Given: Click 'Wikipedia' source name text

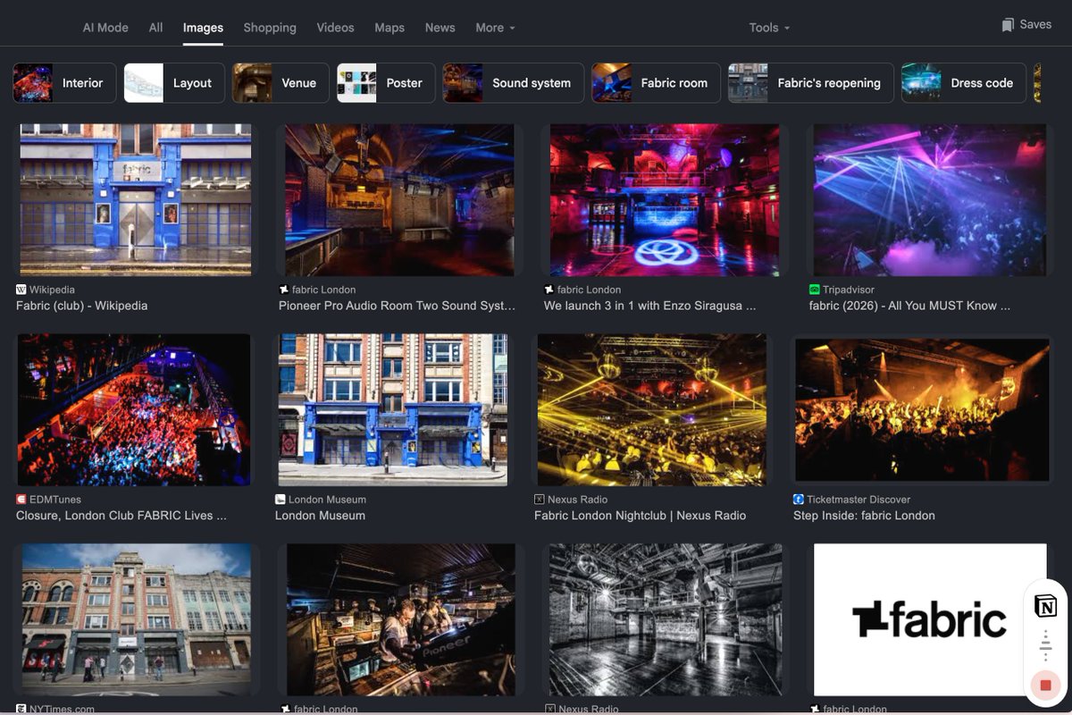Looking at the screenshot, I should click(52, 290).
